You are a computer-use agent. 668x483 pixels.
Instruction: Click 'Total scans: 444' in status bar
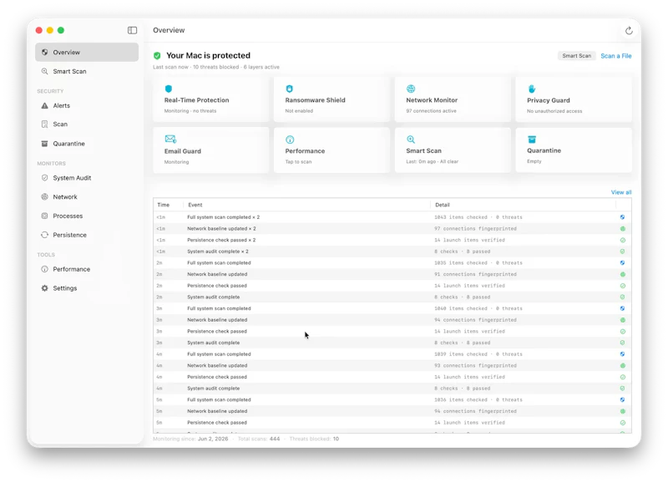tap(259, 439)
